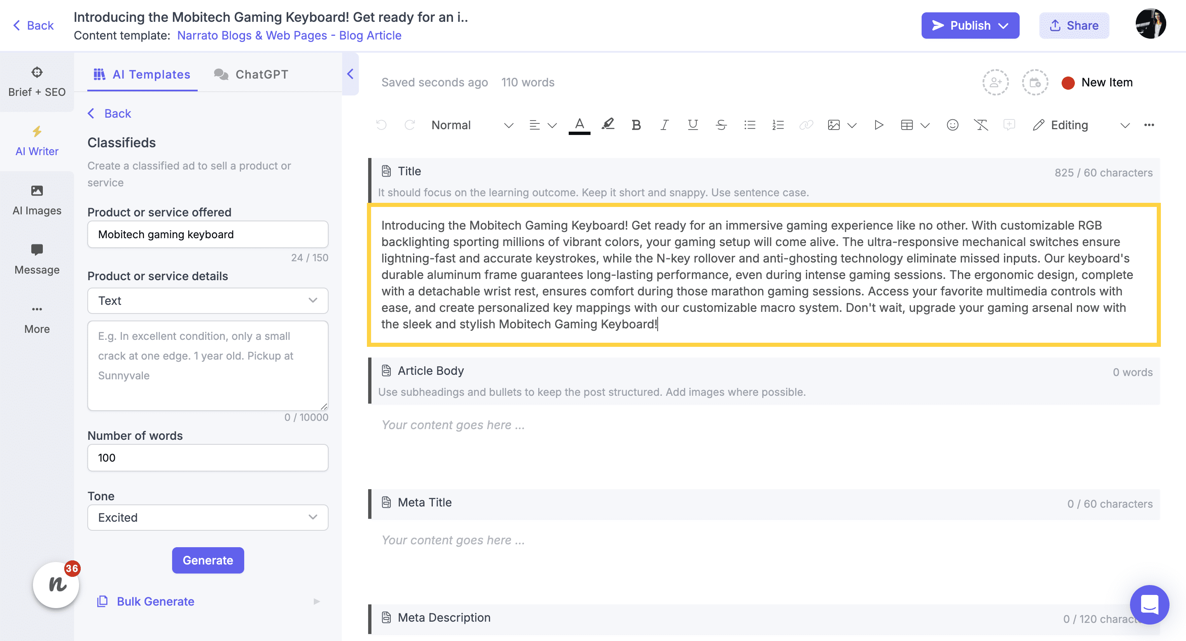Image resolution: width=1186 pixels, height=641 pixels.
Task: Expand the image options dropdown arrow
Action: pos(852,125)
